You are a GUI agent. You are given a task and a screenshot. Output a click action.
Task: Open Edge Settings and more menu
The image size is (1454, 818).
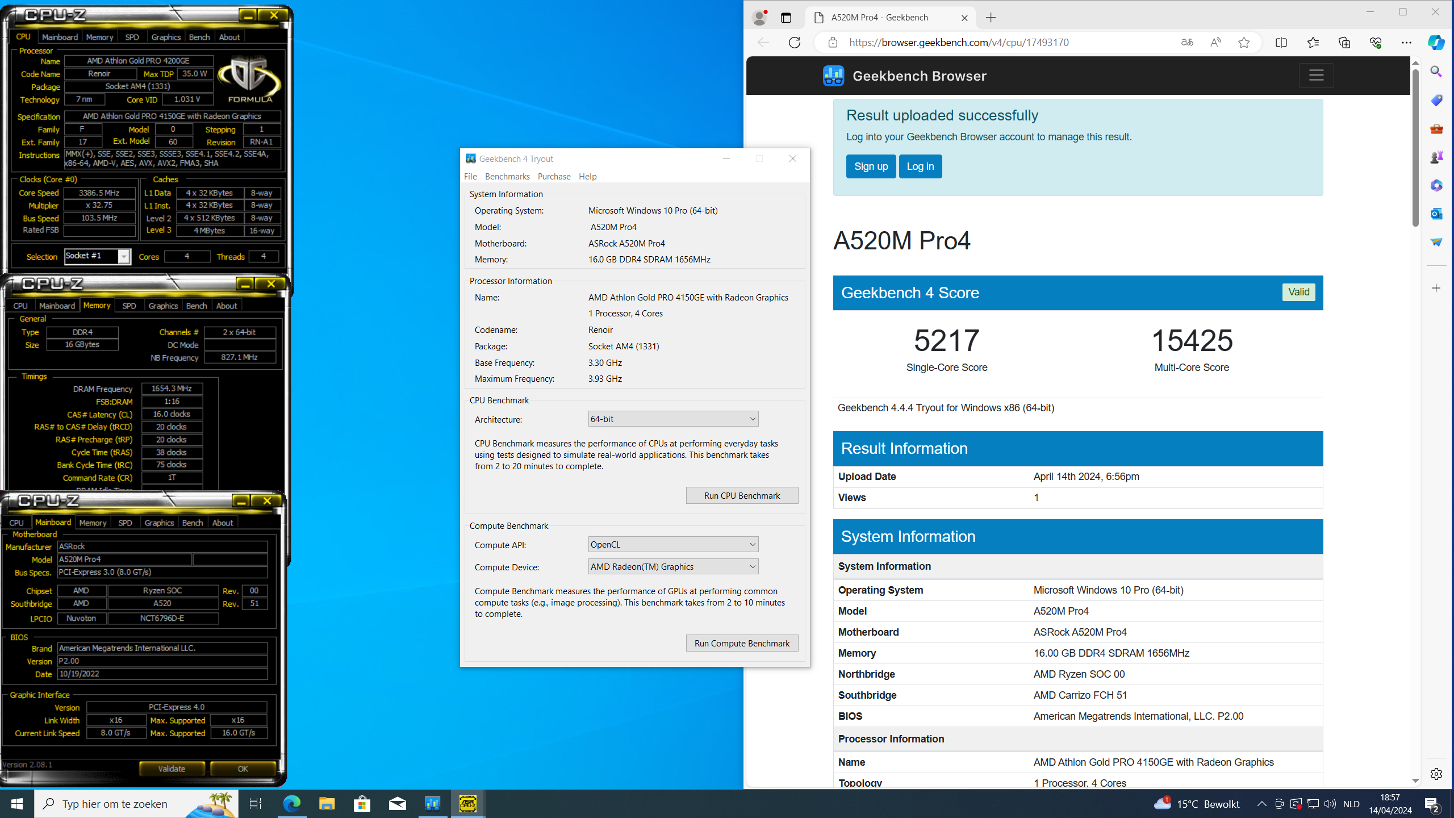(x=1406, y=43)
